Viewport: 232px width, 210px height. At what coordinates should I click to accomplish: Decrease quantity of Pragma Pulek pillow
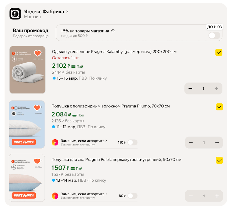(191, 196)
